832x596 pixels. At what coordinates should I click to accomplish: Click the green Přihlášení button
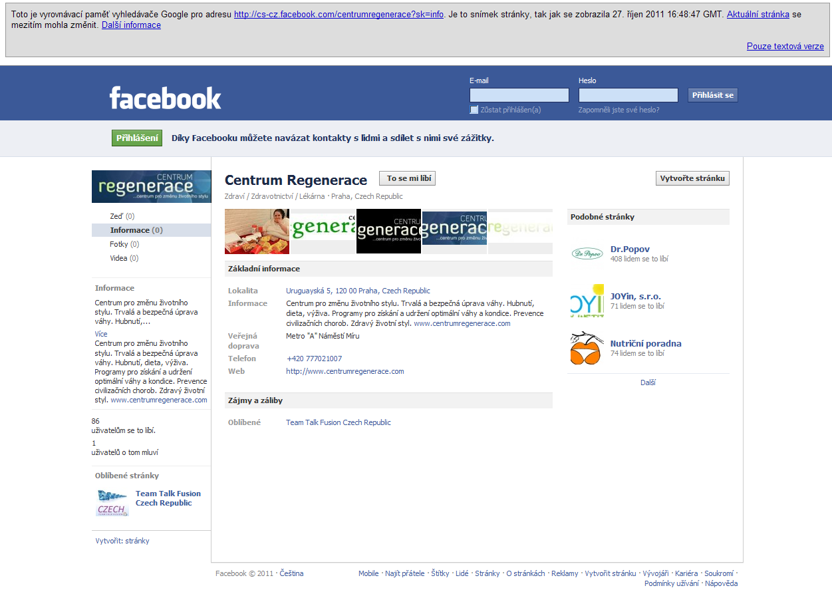click(137, 138)
